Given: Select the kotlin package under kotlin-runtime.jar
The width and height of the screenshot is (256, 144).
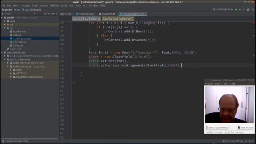Looking at the screenshot, I should [x=18, y=70].
